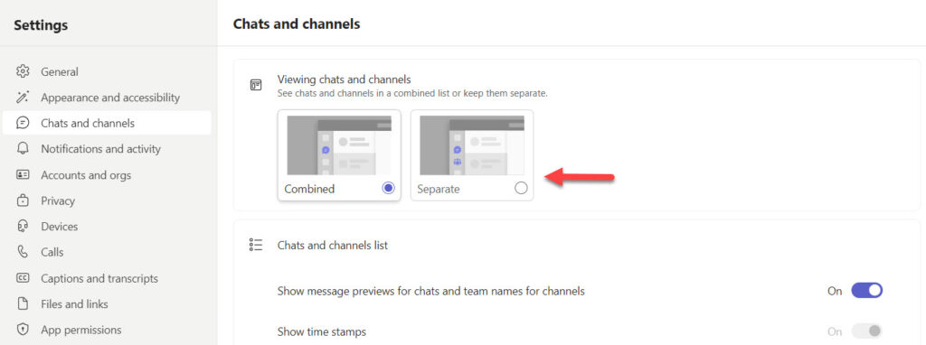This screenshot has width=926, height=345.
Task: Click the Separate label text
Action: pyautogui.click(x=439, y=190)
